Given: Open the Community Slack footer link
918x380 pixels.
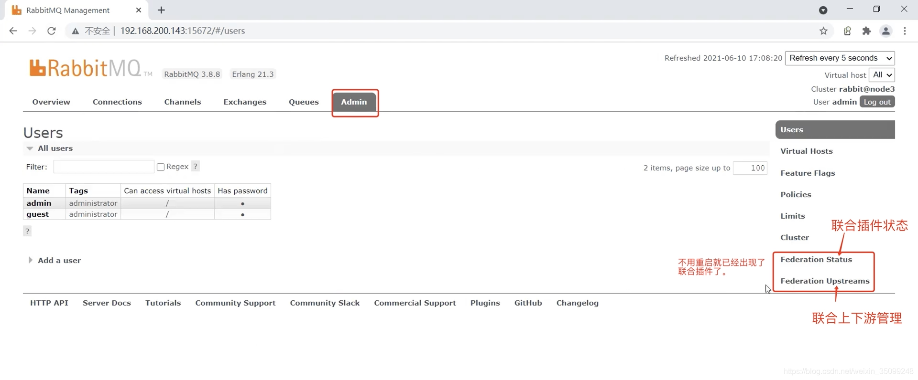Looking at the screenshot, I should 325,303.
